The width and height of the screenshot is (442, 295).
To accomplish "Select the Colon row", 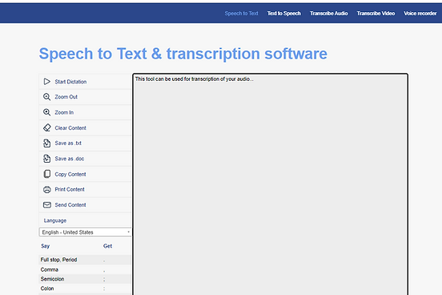I will click(x=85, y=289).
